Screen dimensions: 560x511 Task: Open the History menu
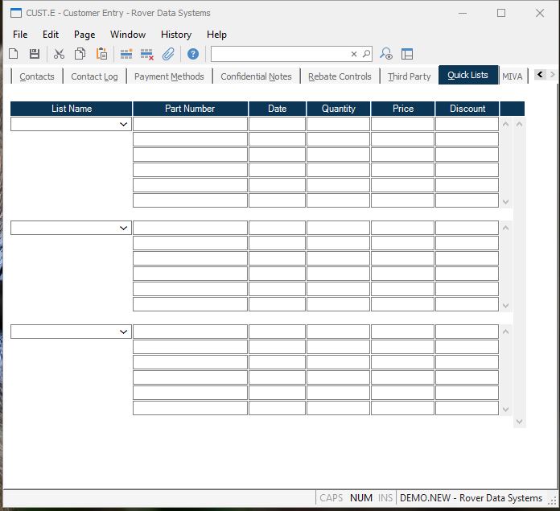click(175, 35)
